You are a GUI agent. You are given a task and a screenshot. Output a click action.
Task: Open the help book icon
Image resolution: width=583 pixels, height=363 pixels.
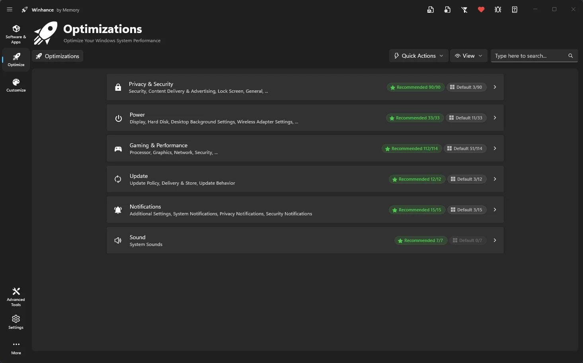point(515,10)
